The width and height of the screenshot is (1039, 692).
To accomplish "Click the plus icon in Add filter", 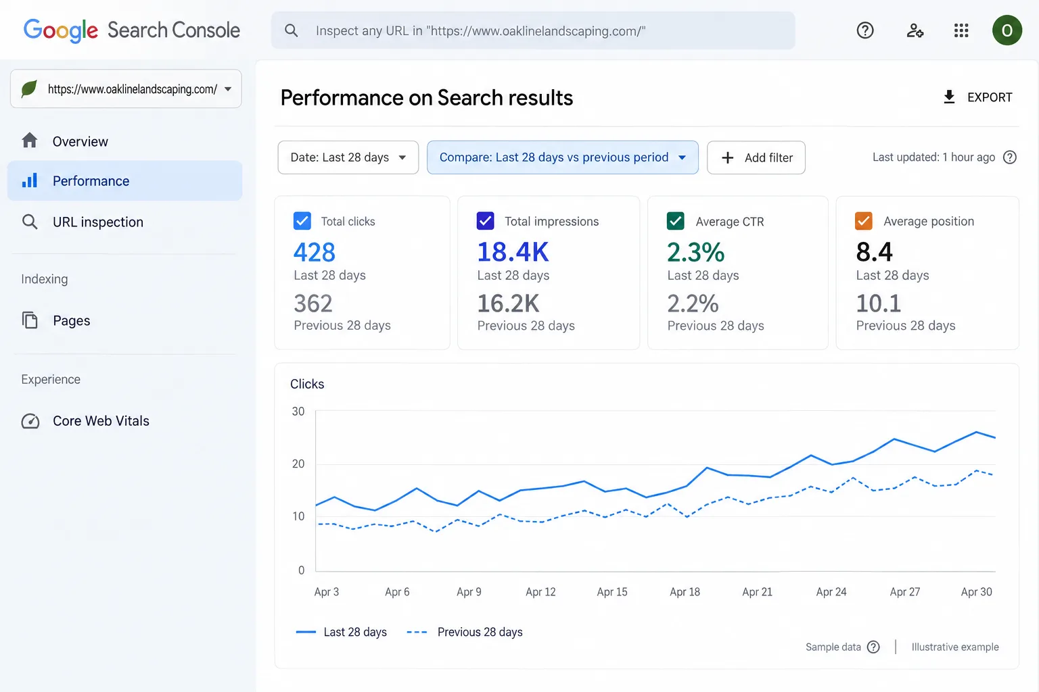I will (x=728, y=157).
